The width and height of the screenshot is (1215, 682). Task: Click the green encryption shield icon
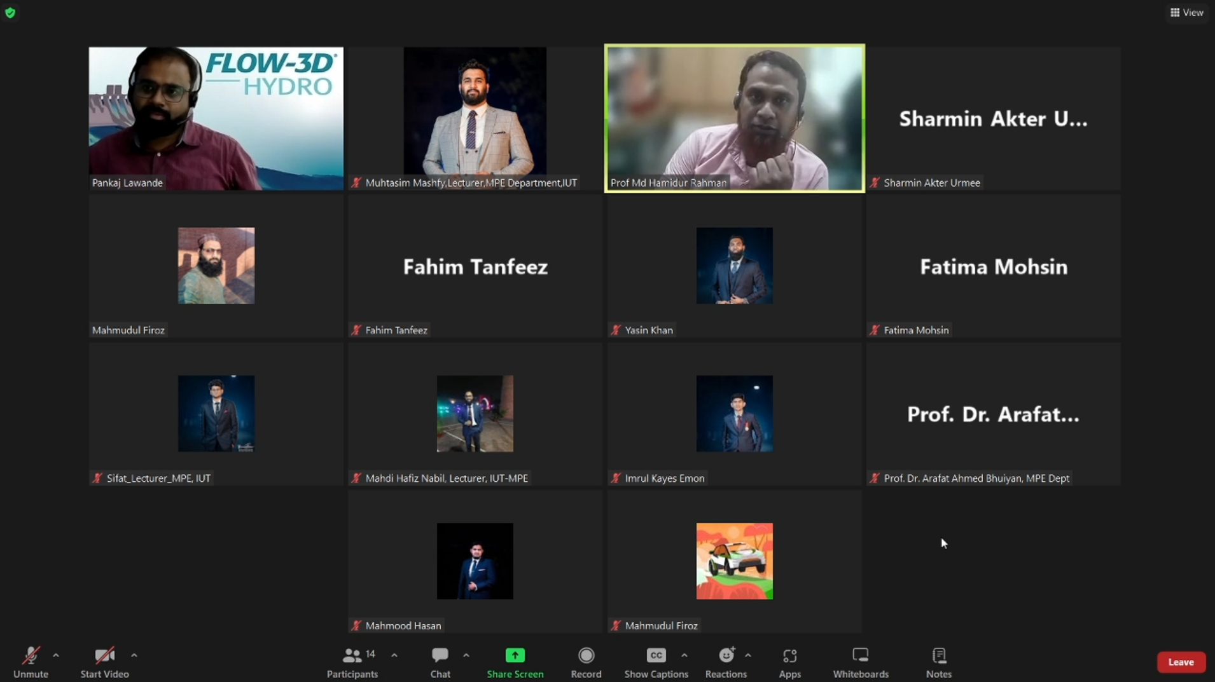[10, 12]
